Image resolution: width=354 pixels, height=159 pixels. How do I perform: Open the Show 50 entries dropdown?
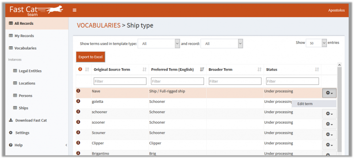point(316,43)
